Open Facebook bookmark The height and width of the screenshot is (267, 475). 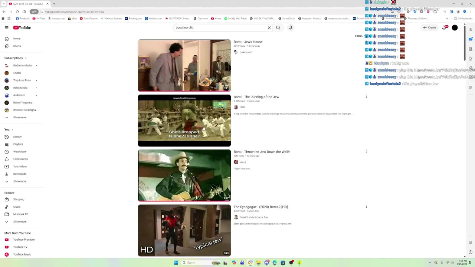click(23, 19)
